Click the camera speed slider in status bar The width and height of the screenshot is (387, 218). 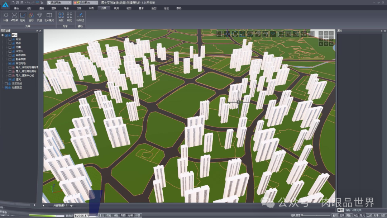tap(316, 215)
